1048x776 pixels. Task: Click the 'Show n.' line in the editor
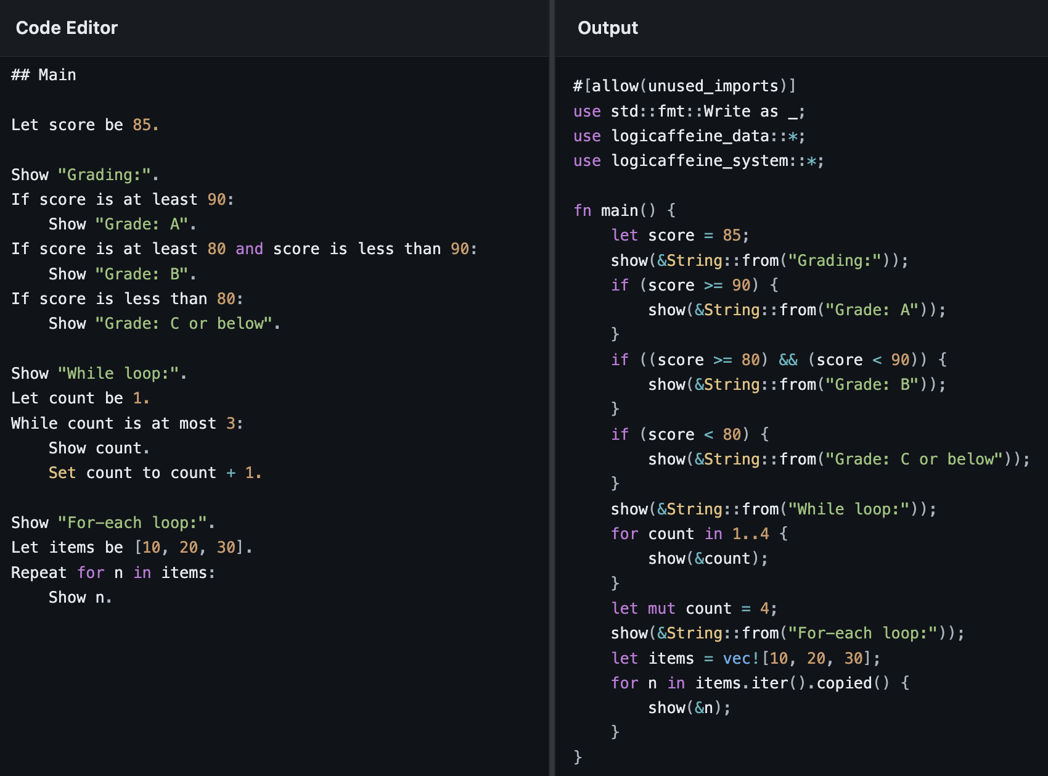coord(80,597)
